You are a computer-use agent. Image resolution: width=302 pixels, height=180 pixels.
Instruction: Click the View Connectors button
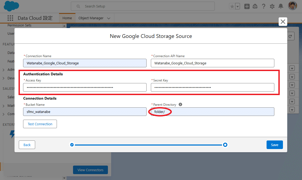pos(90,170)
